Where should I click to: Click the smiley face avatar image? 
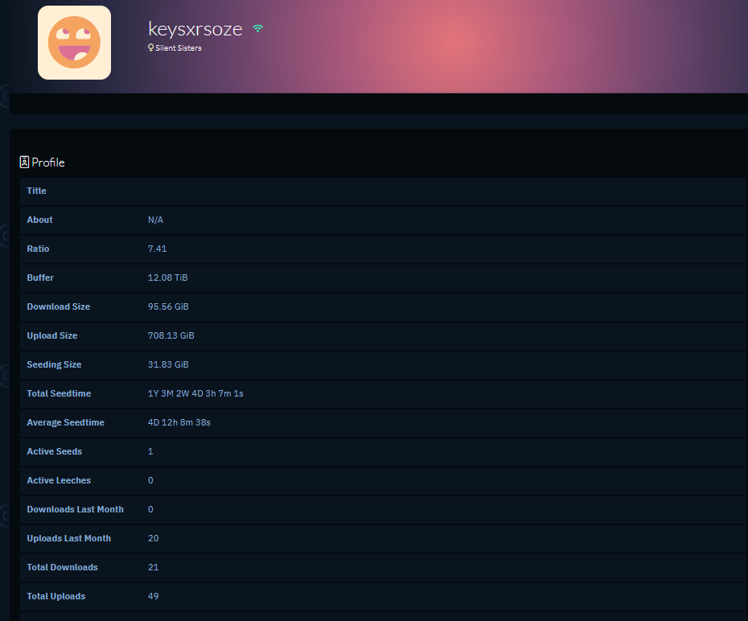(x=74, y=43)
